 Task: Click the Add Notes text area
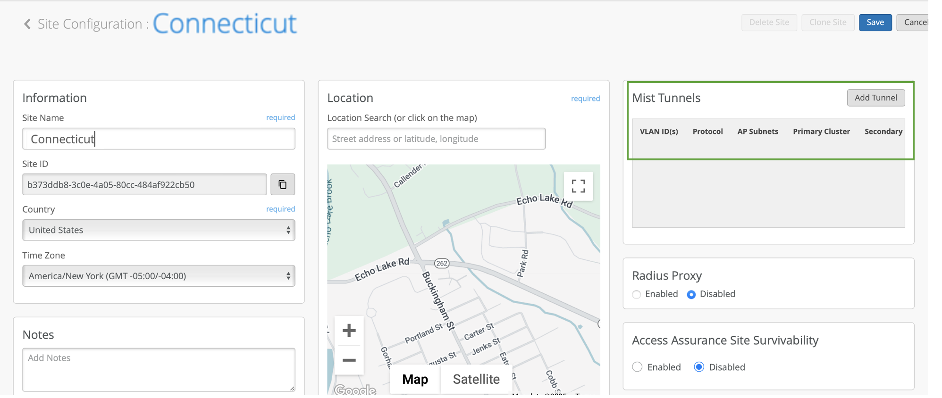(159, 369)
